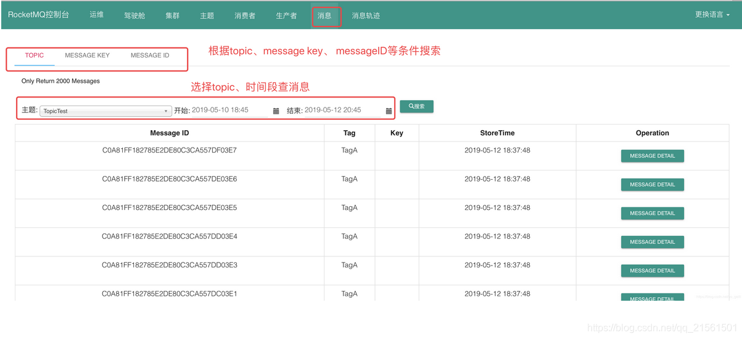Open the 生产者 producer page
This screenshot has height=339, width=742.
286,15
